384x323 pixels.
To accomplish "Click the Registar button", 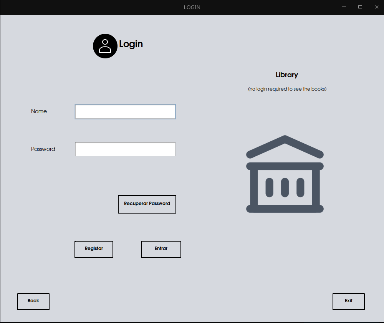I will (x=94, y=249).
